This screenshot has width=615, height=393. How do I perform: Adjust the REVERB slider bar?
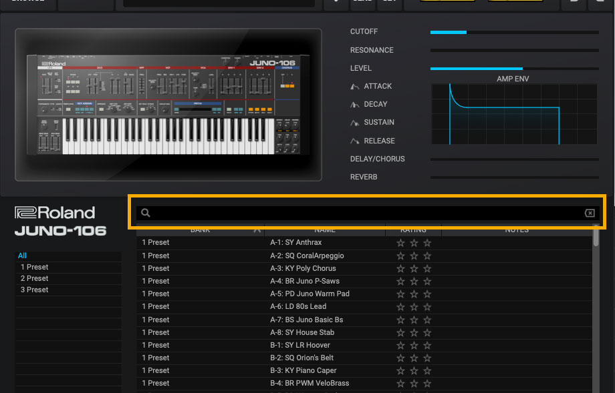(514, 177)
